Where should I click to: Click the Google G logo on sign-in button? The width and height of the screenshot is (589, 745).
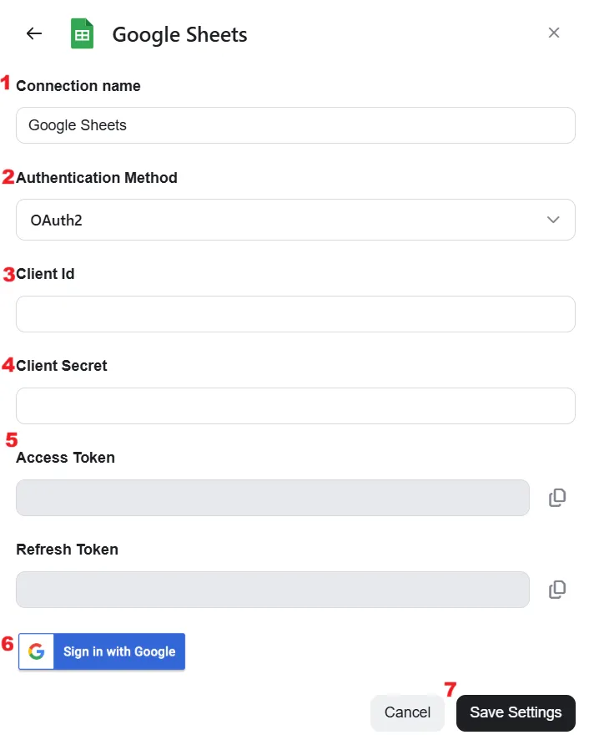(x=37, y=651)
